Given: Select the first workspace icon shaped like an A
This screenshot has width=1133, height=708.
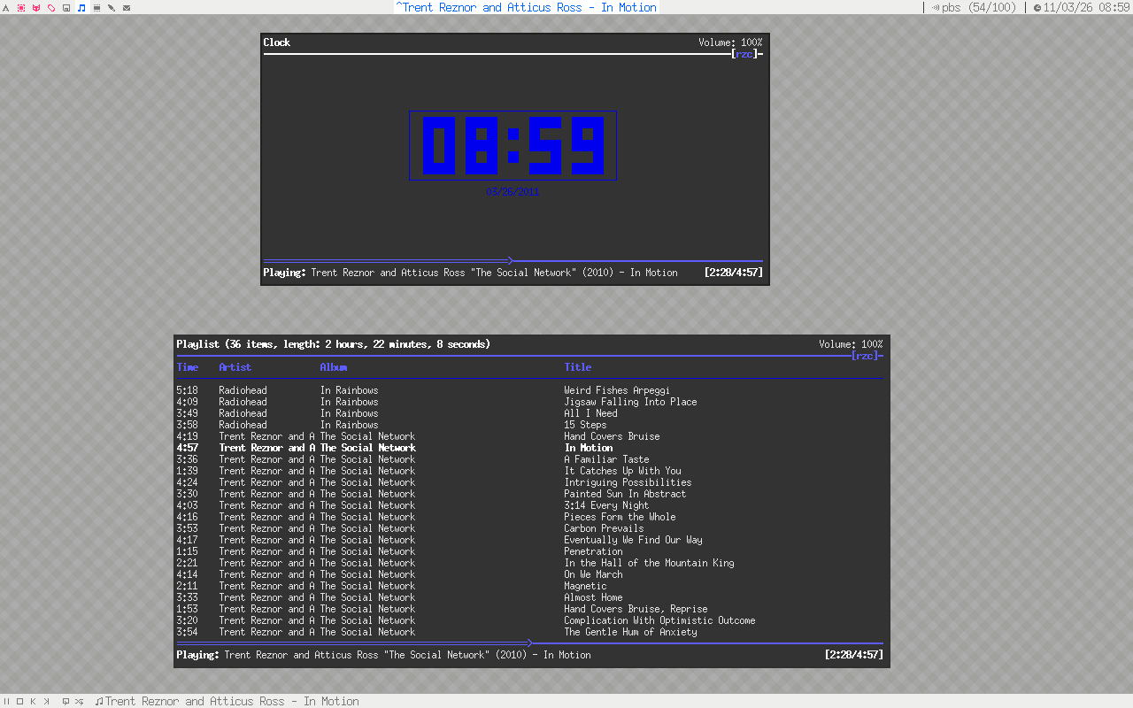Looking at the screenshot, I should tap(5, 8).
